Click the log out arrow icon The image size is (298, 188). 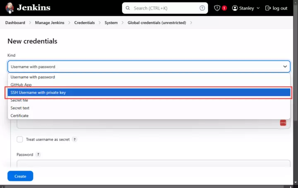[268, 8]
